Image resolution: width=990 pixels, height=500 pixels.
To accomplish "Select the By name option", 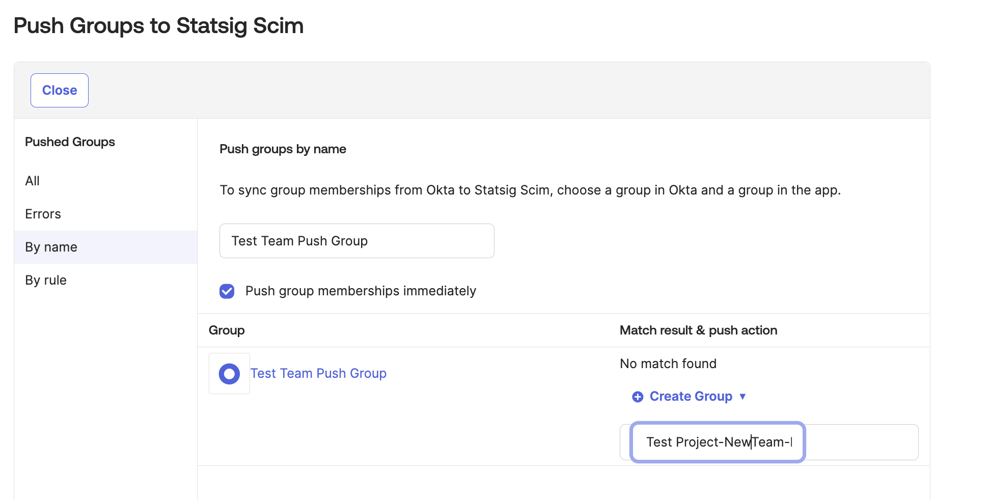I will 51,247.
